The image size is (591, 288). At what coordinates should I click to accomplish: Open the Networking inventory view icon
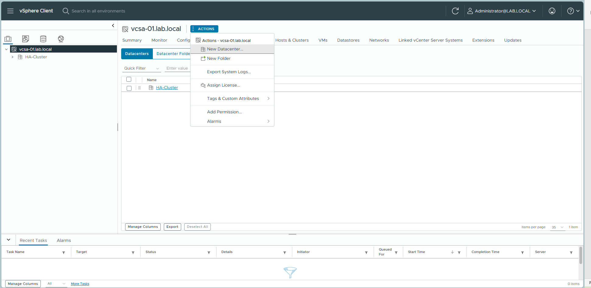click(x=61, y=39)
